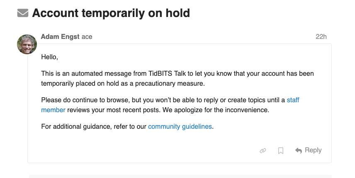Click the "Account temporarily on hold" title

[111, 13]
